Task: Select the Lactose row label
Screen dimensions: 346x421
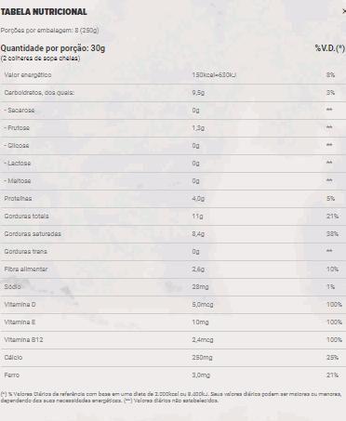Action: 18,164
